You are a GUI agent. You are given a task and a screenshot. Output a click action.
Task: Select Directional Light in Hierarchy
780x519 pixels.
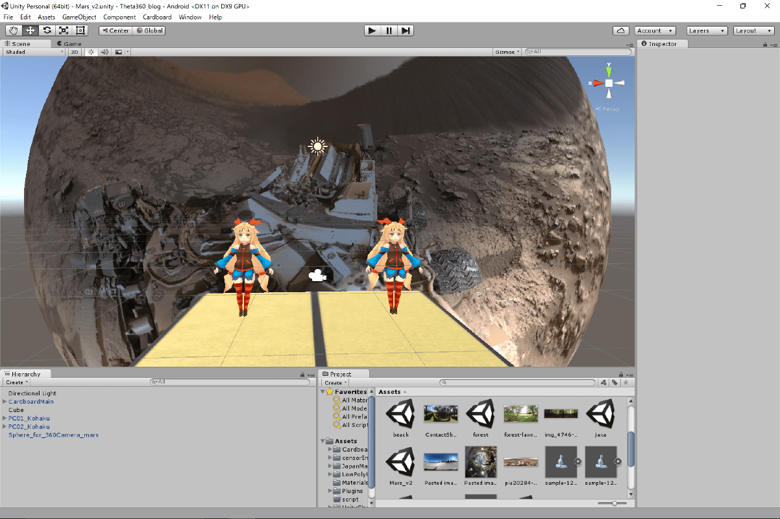click(x=32, y=393)
